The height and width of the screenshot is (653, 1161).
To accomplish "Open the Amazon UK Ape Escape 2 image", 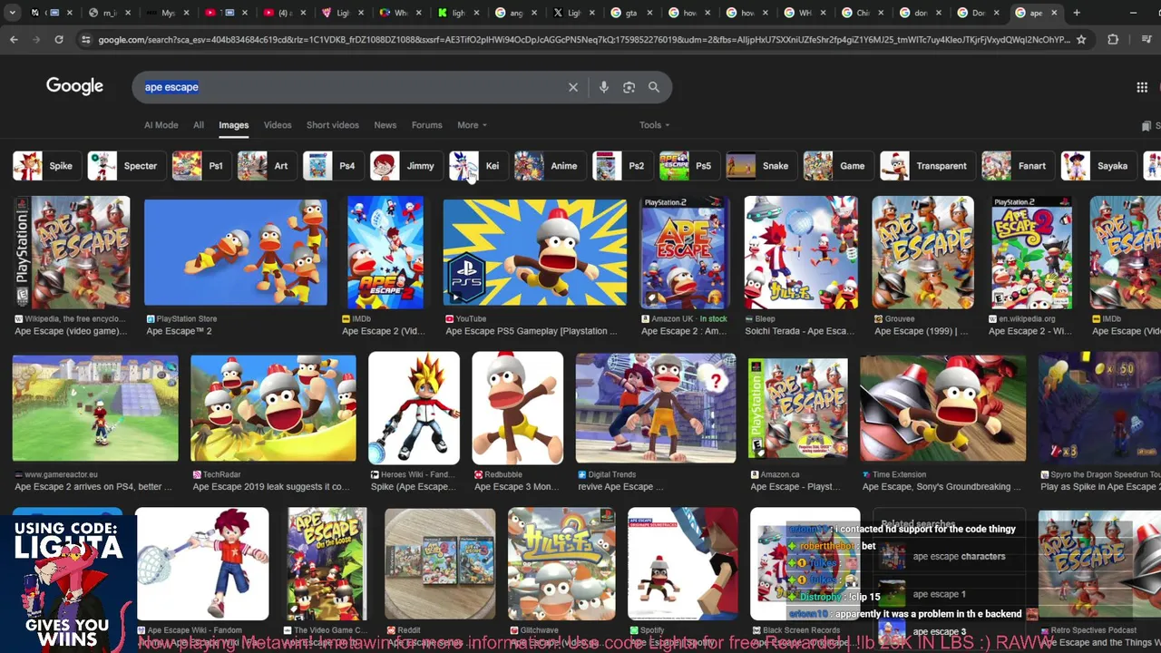I will tap(684, 252).
